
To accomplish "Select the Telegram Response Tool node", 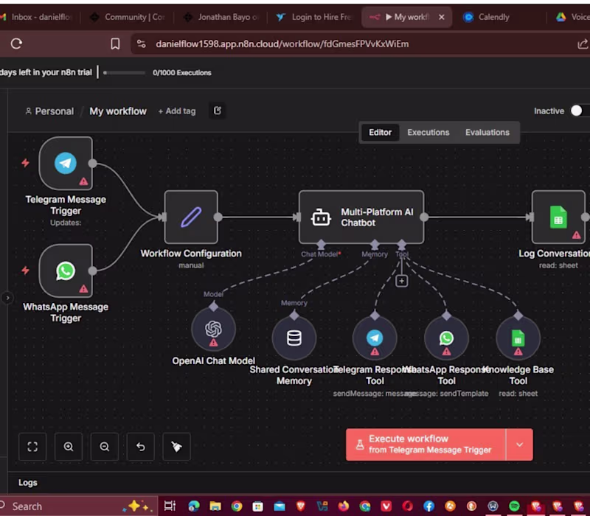I will [x=375, y=338].
